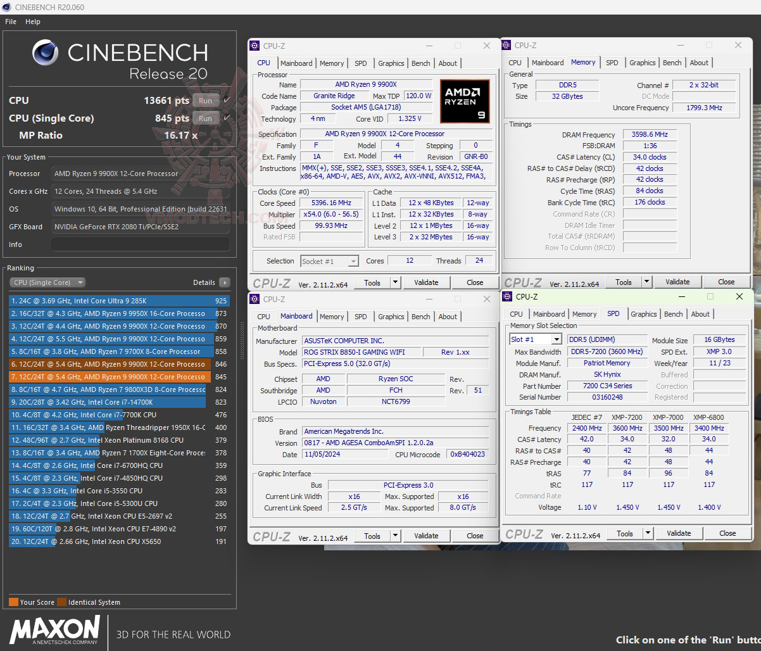Click the Part Number field 7200 C34 Series
This screenshot has width=761, height=651.
[608, 386]
